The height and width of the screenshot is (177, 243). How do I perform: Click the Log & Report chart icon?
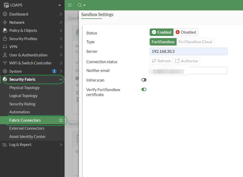coord(5,145)
